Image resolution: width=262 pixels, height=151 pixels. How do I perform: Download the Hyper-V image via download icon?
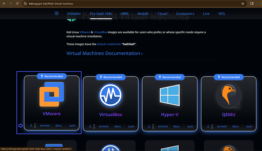pos(149,126)
